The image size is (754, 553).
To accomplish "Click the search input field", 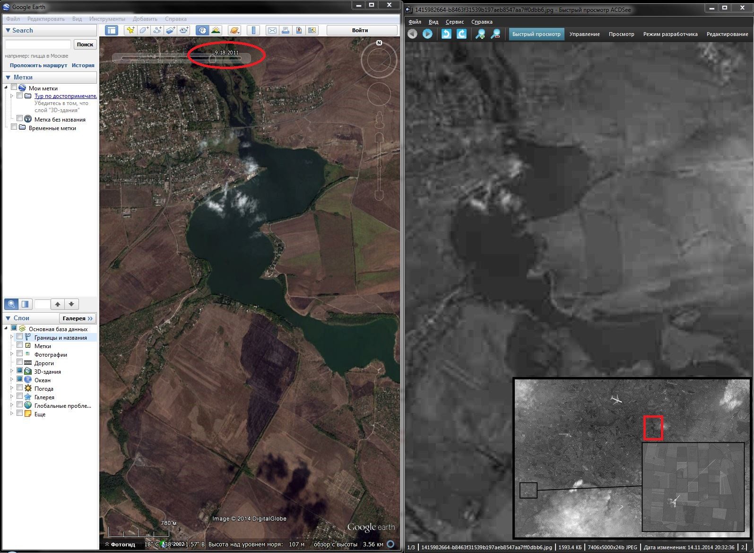I will [x=38, y=44].
